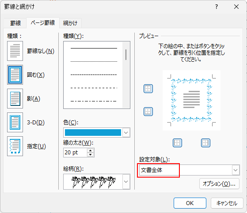The width and height of the screenshot is (247, 213).
Task: Click the 影(A) label
Action: (x=34, y=99)
